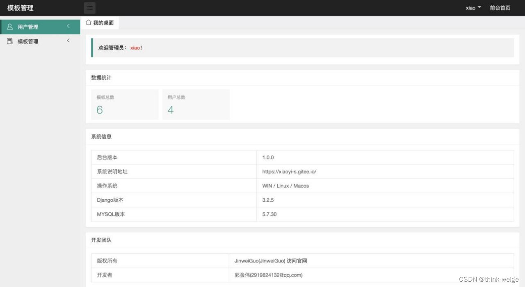
Task: Click the template icon beside 模板管理
Action: (10, 41)
